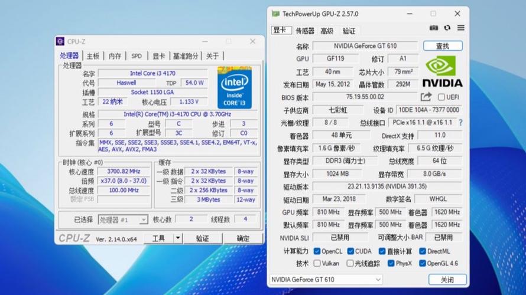Click the BIOS export share icon
The height and width of the screenshot is (295, 526).
pyautogui.click(x=426, y=97)
